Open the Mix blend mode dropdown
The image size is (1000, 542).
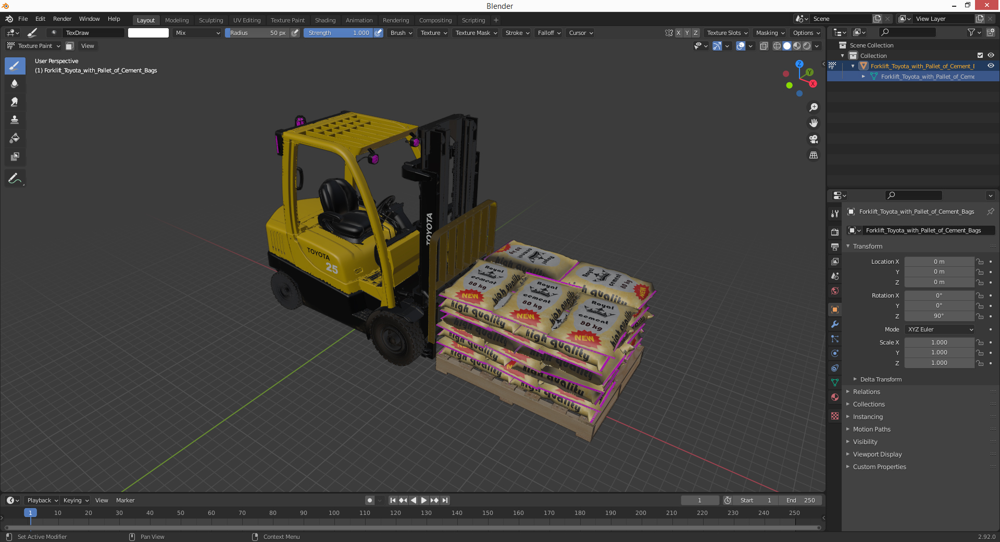click(x=197, y=33)
